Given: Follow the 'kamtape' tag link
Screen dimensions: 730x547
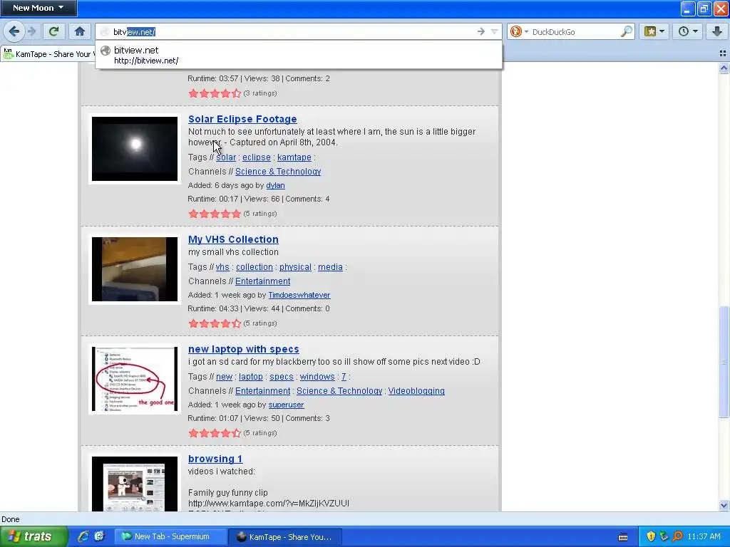Looking at the screenshot, I should coord(294,157).
